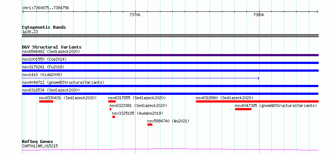The width and height of the screenshot is (329, 154).
Task: Open the nsv6317855 (Sedlazeck2020) label
Action: (x=137, y=98)
